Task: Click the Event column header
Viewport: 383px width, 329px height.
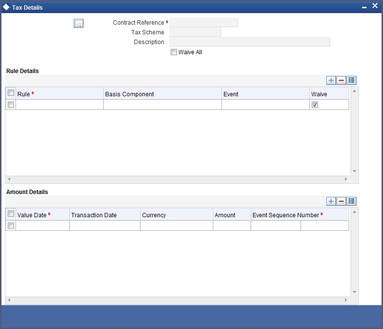Action: [266, 94]
